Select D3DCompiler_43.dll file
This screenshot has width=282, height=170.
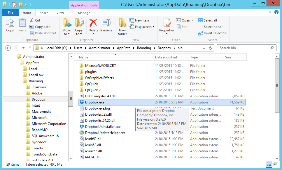click(98, 96)
